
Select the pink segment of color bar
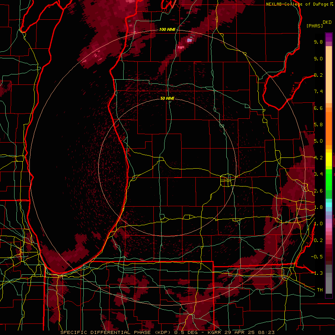point(329,225)
